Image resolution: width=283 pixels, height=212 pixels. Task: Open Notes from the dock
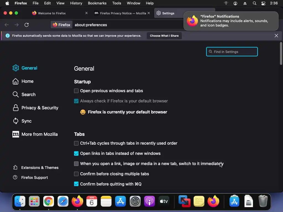(x=106, y=201)
